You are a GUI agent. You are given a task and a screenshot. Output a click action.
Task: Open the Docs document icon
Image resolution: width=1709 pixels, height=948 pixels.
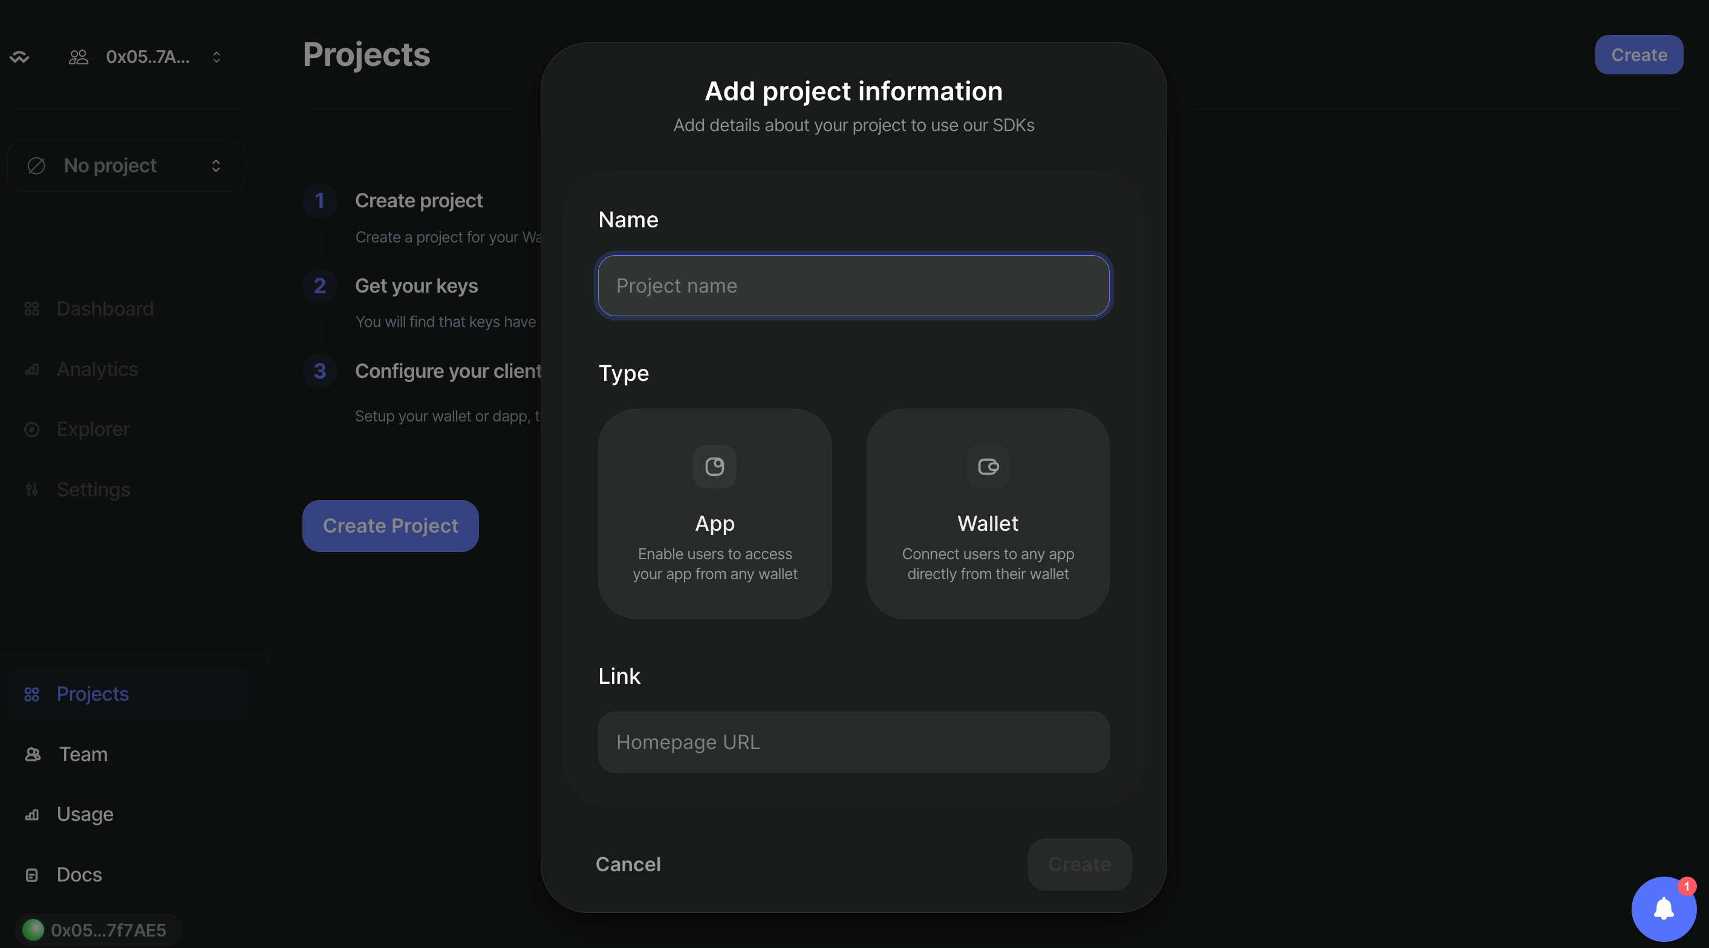pyautogui.click(x=31, y=875)
